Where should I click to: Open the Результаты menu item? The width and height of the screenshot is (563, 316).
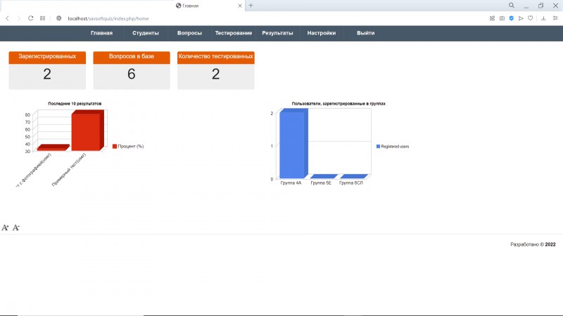277,33
